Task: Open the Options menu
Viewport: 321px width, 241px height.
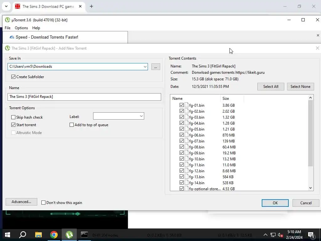Action: 21,28
